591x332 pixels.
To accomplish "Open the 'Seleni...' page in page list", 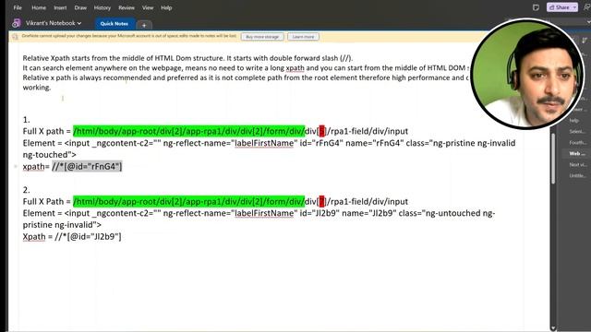I will pos(577,131).
